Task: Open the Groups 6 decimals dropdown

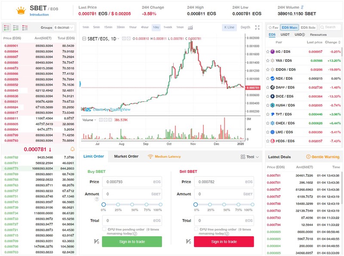Action: click(64, 27)
